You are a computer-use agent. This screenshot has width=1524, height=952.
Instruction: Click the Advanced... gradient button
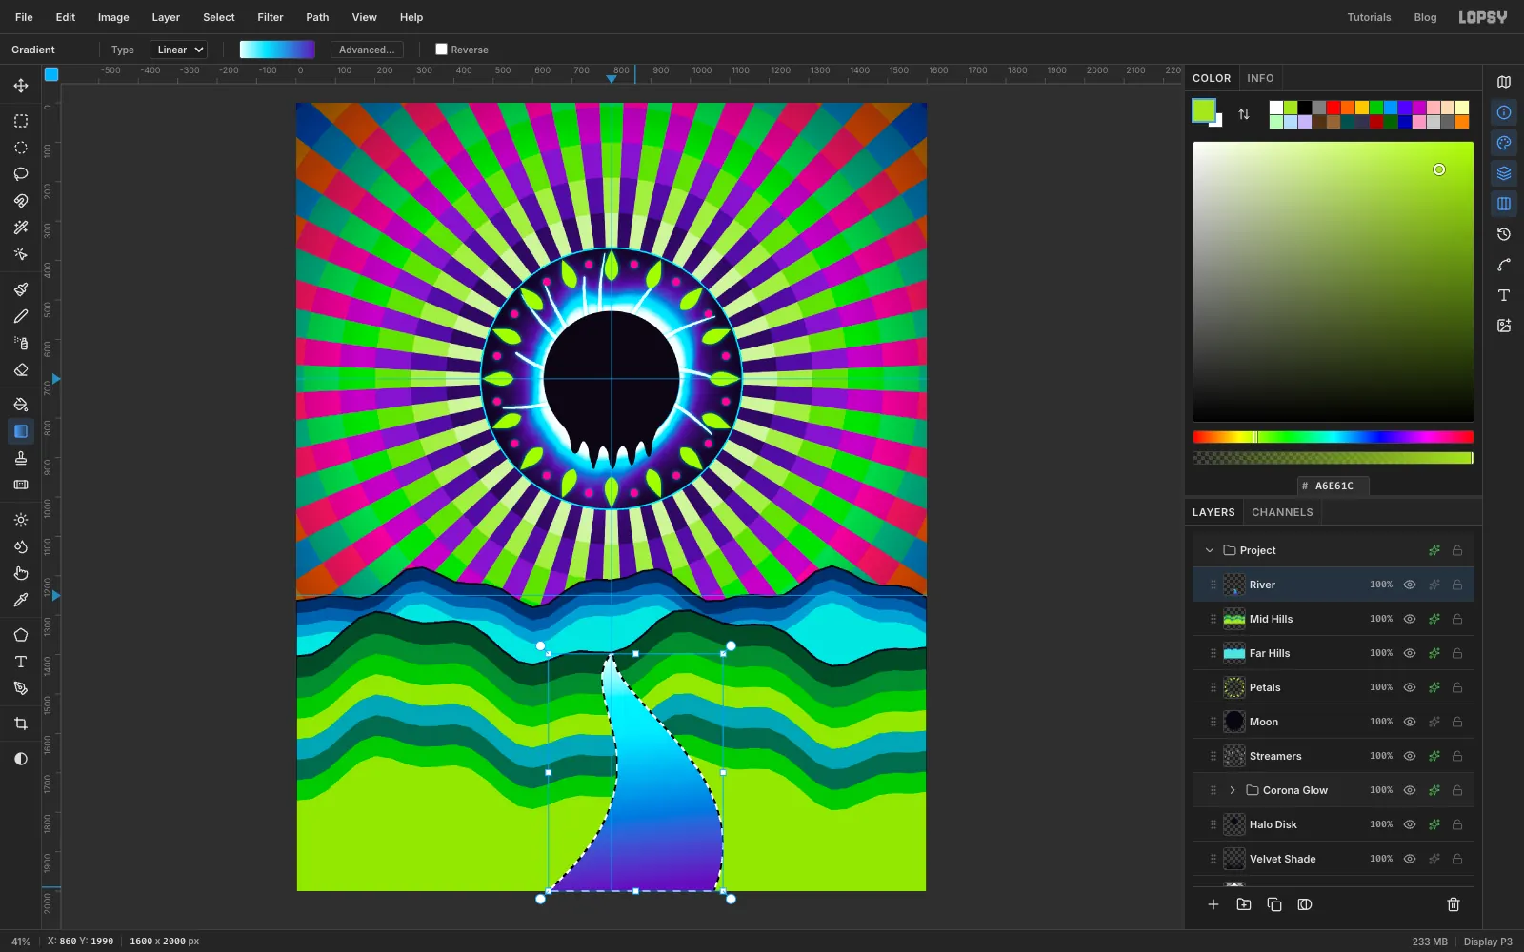point(367,50)
